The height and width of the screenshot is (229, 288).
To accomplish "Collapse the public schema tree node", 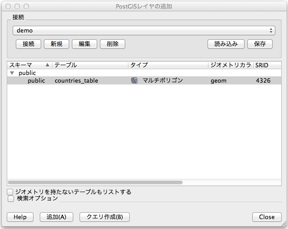I will point(12,73).
